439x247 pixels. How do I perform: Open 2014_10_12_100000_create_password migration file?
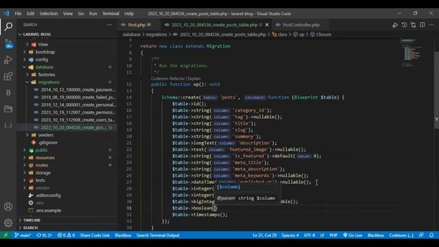click(x=78, y=90)
